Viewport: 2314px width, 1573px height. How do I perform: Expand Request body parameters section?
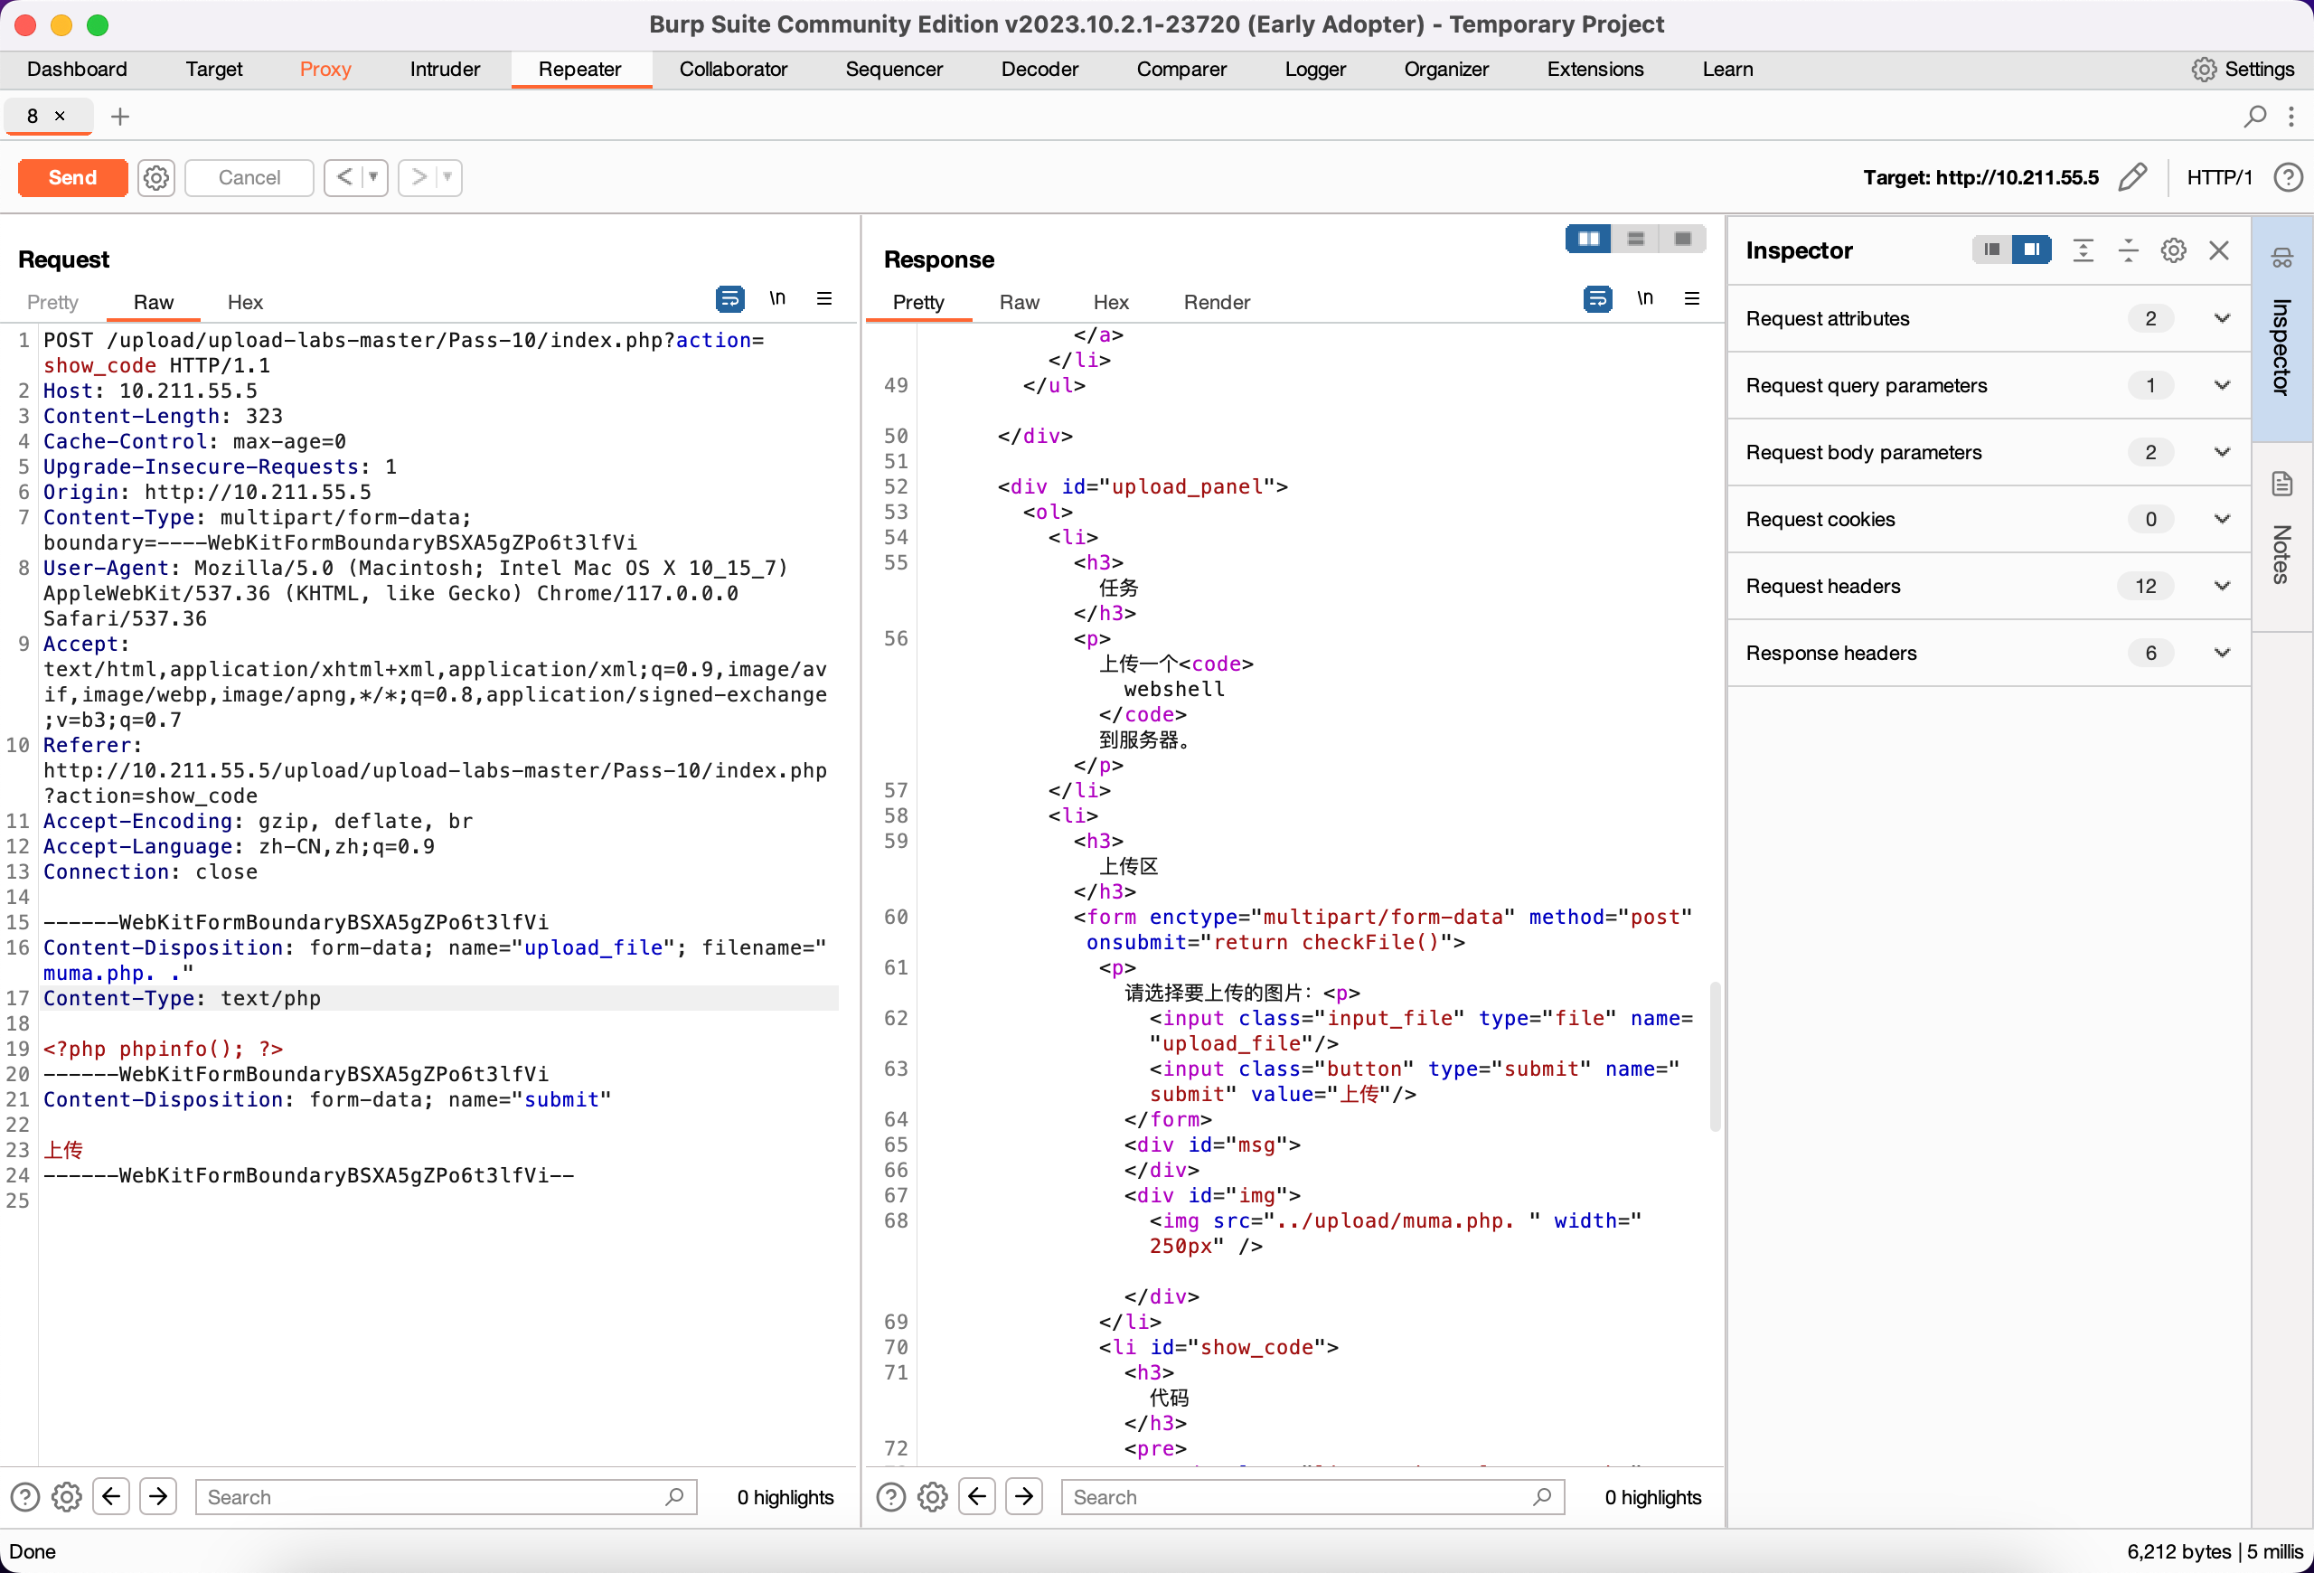click(x=1989, y=452)
